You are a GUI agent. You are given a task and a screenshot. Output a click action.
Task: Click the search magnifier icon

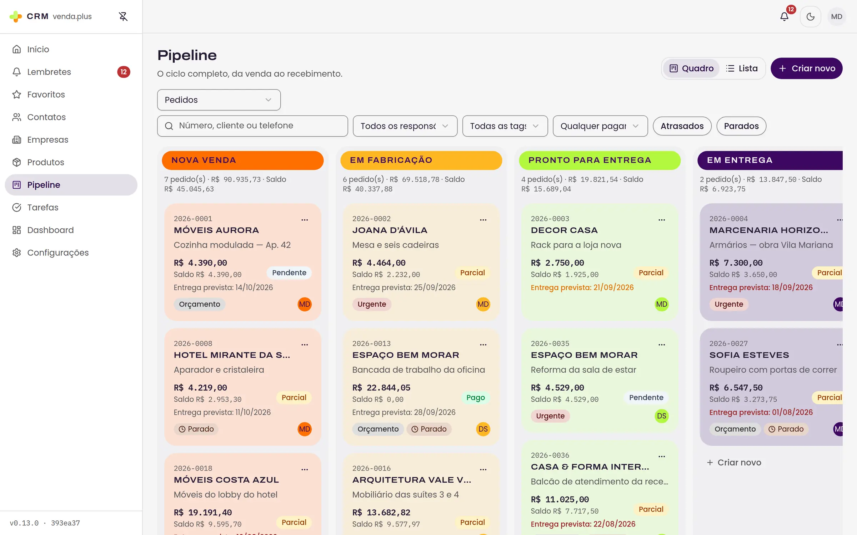pos(169,126)
